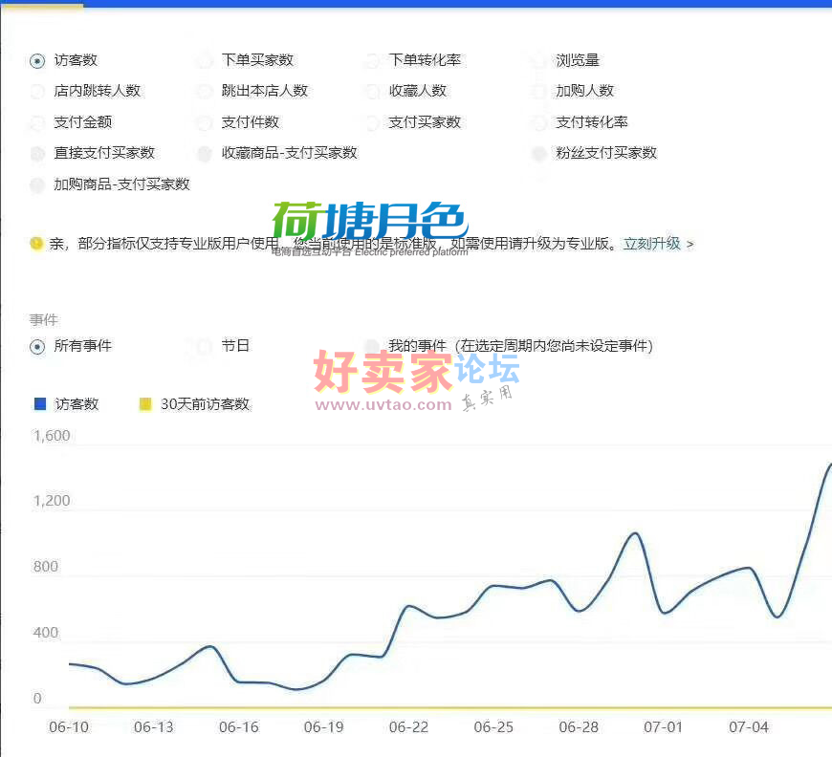
Task: Select the 访客数 metric radio button
Action: 37,61
